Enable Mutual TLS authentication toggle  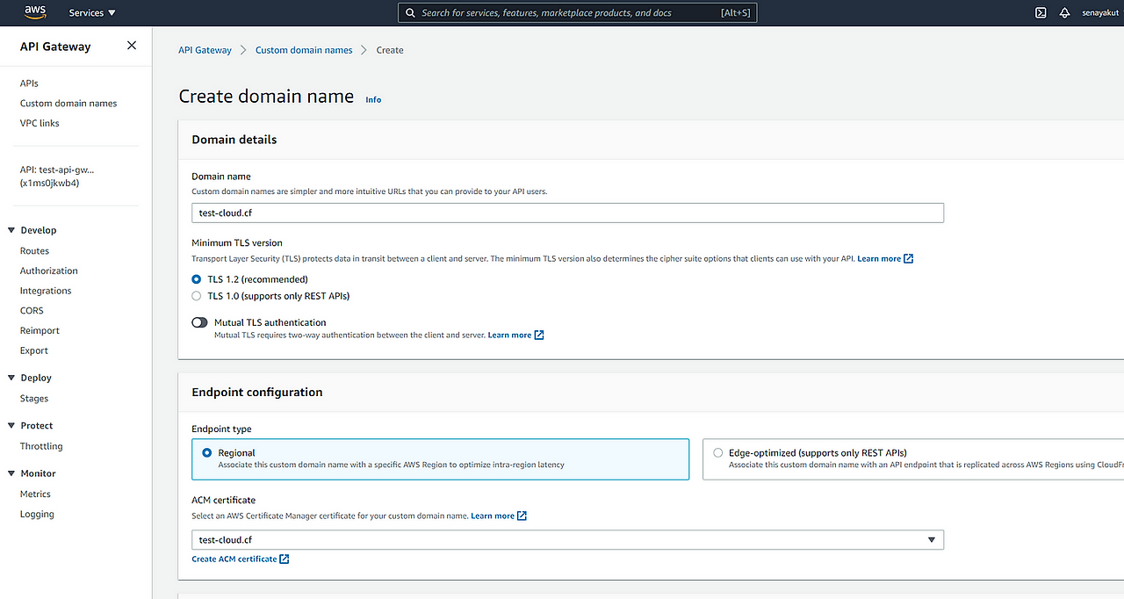(x=199, y=322)
